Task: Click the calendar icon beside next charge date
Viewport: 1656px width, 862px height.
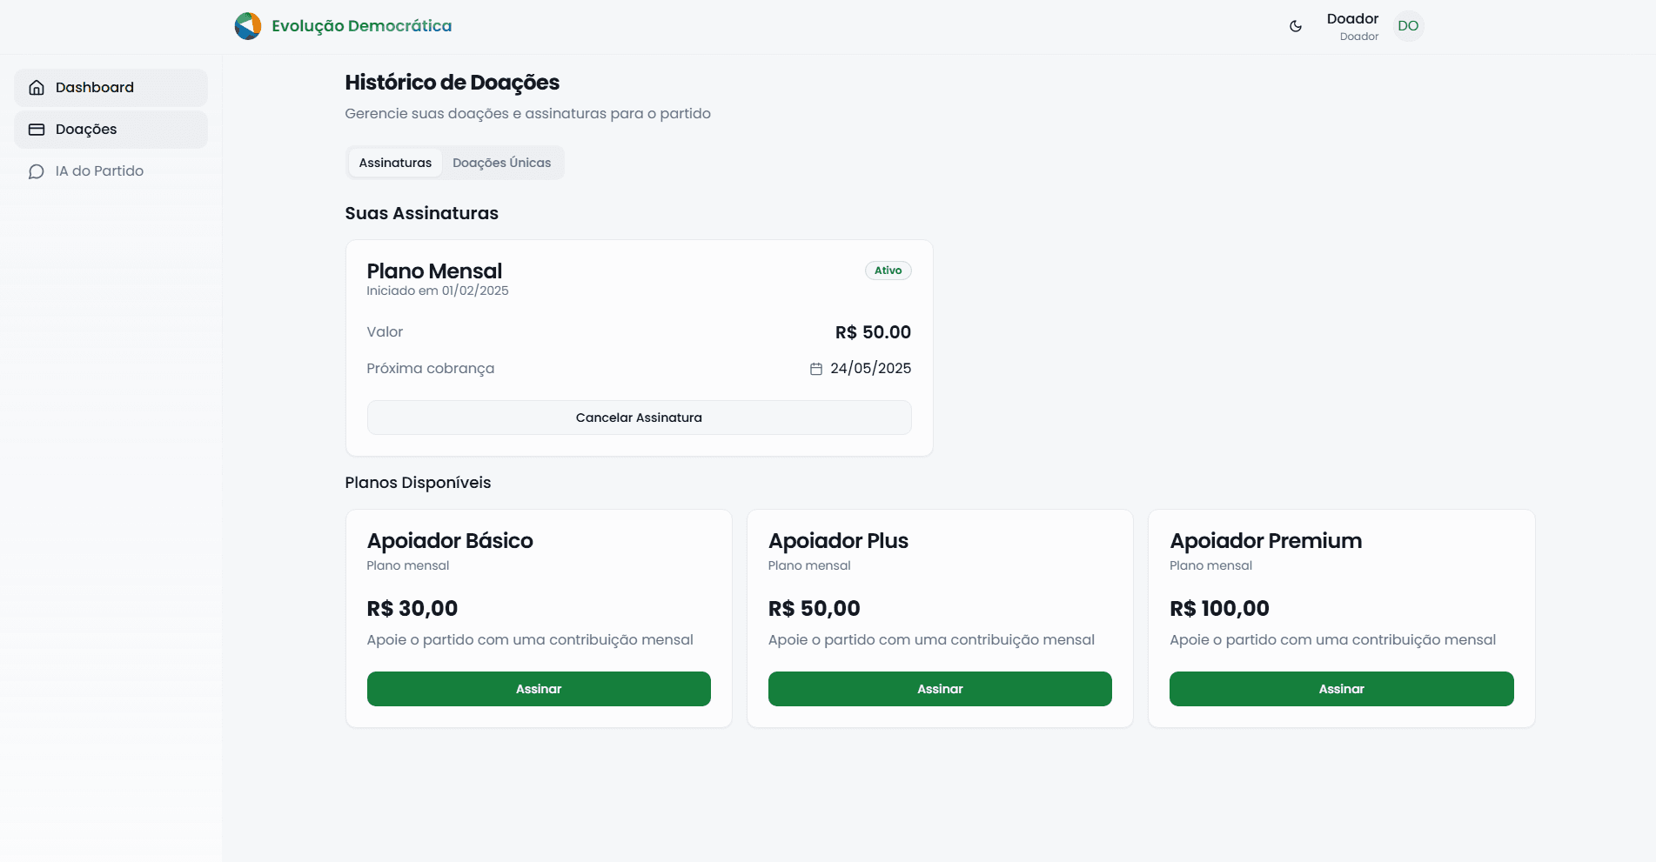Action: point(816,369)
